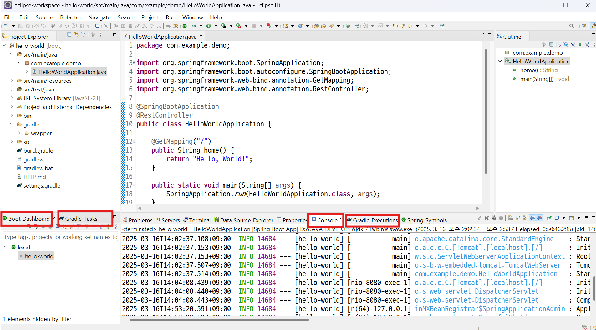Click the Save icon in the main toolbar
This screenshot has width=596, height=330.
[21, 26]
